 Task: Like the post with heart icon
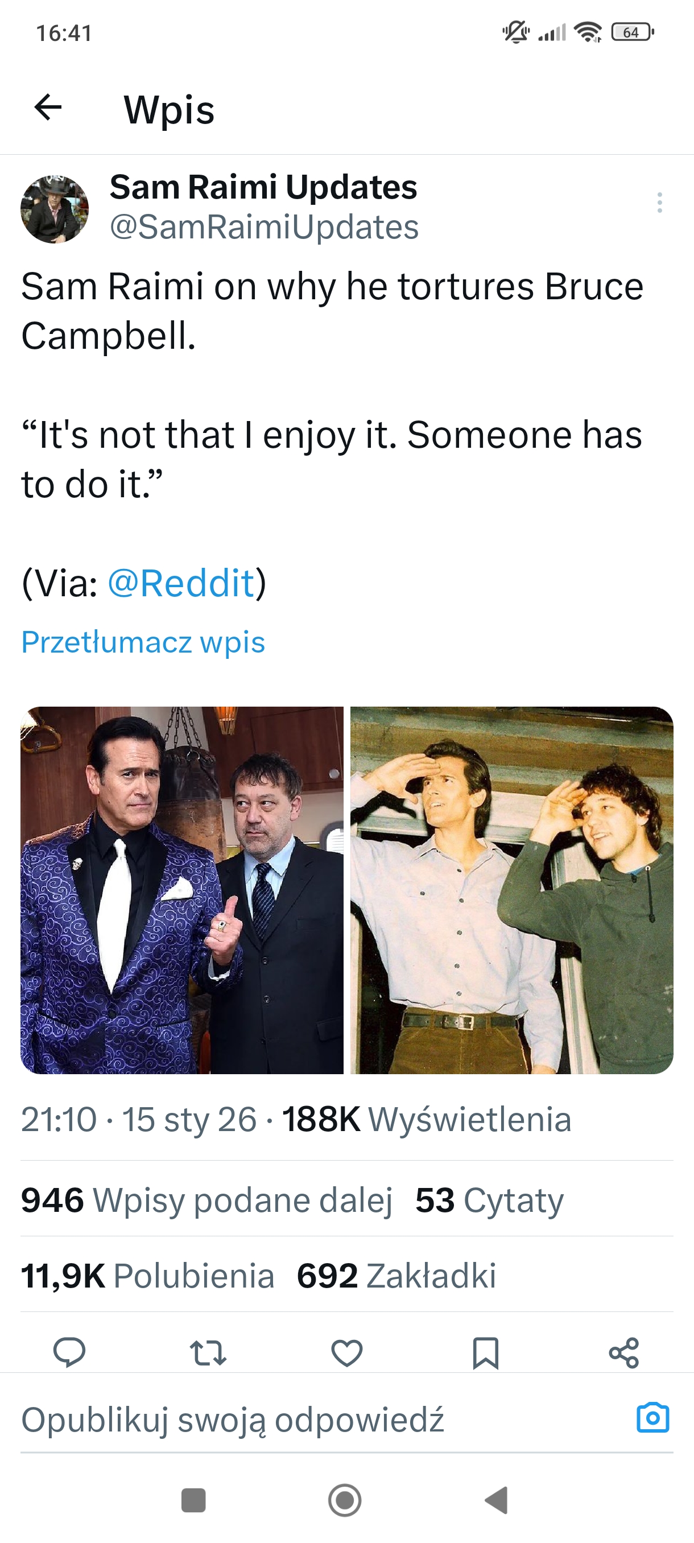(x=346, y=1352)
